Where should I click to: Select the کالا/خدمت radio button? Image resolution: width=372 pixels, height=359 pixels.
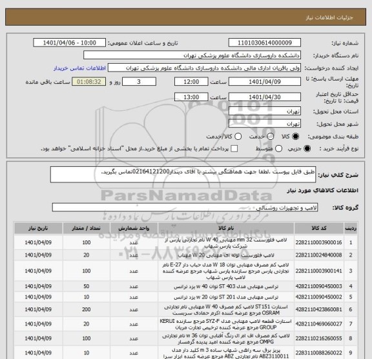pyautogui.click(x=238, y=137)
